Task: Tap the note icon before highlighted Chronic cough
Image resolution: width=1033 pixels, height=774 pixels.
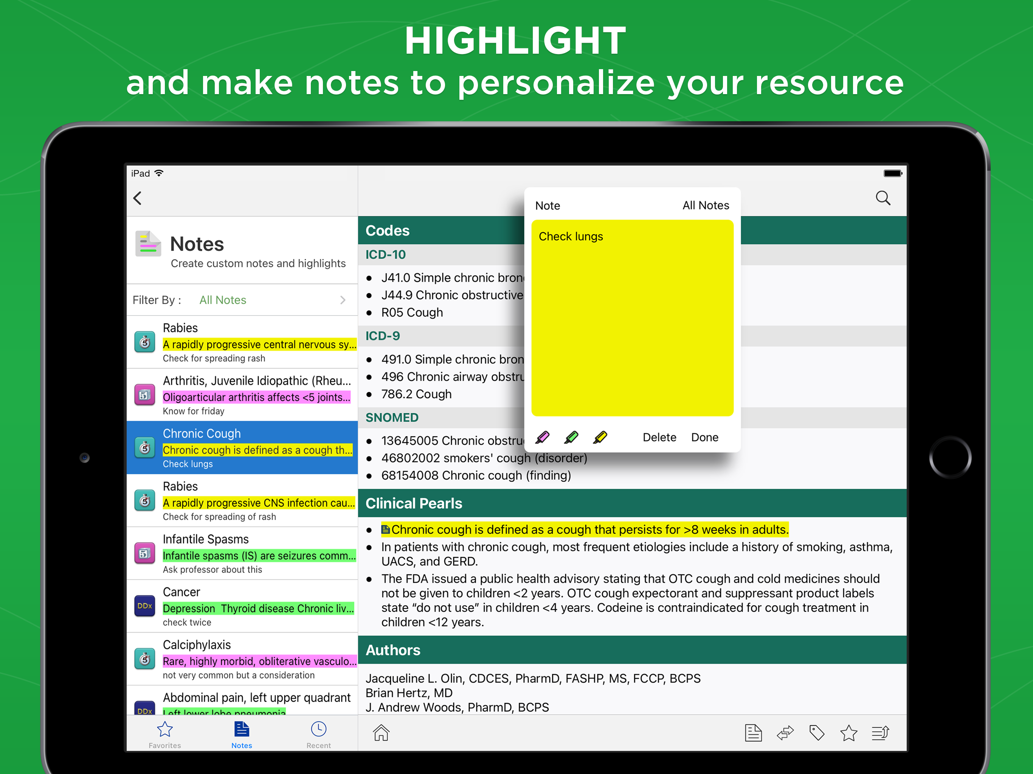Action: (386, 529)
